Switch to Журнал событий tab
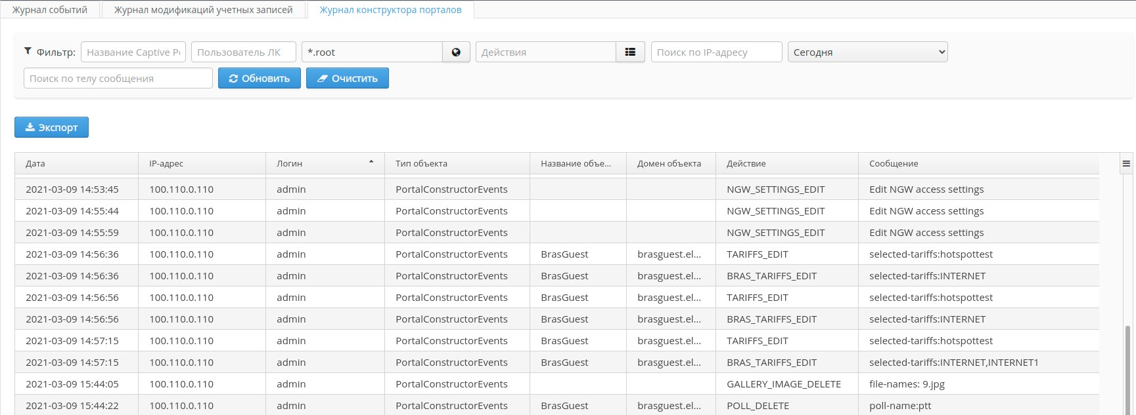Image resolution: width=1136 pixels, height=415 pixels. click(50, 10)
